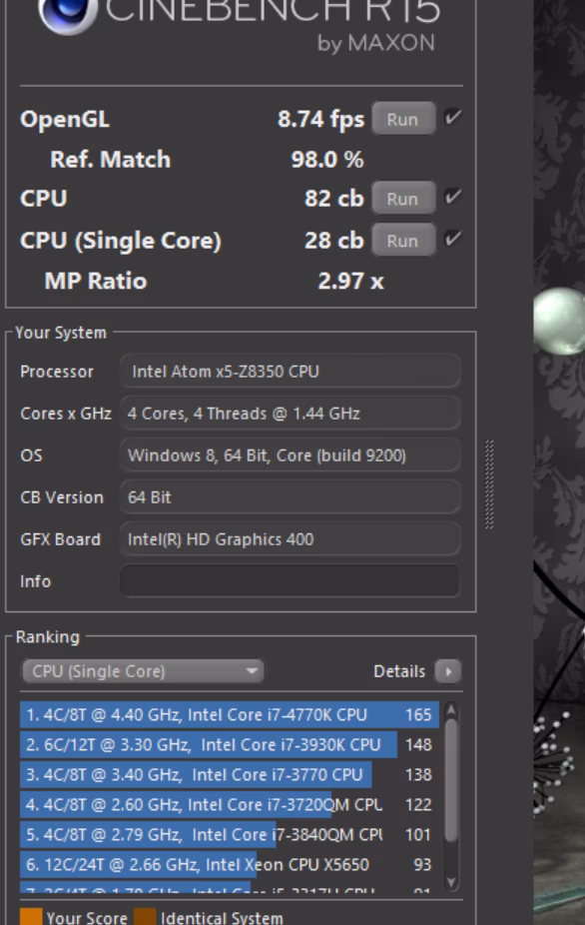Click the brown Identical System legend swatch
Viewport: 585px width, 925px height.
(145, 917)
